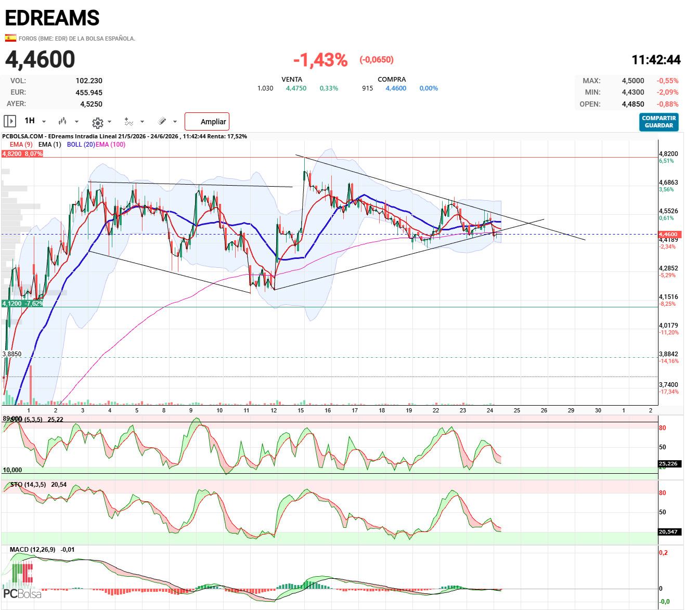Expand the settings gear dropdown arrow

(109, 122)
